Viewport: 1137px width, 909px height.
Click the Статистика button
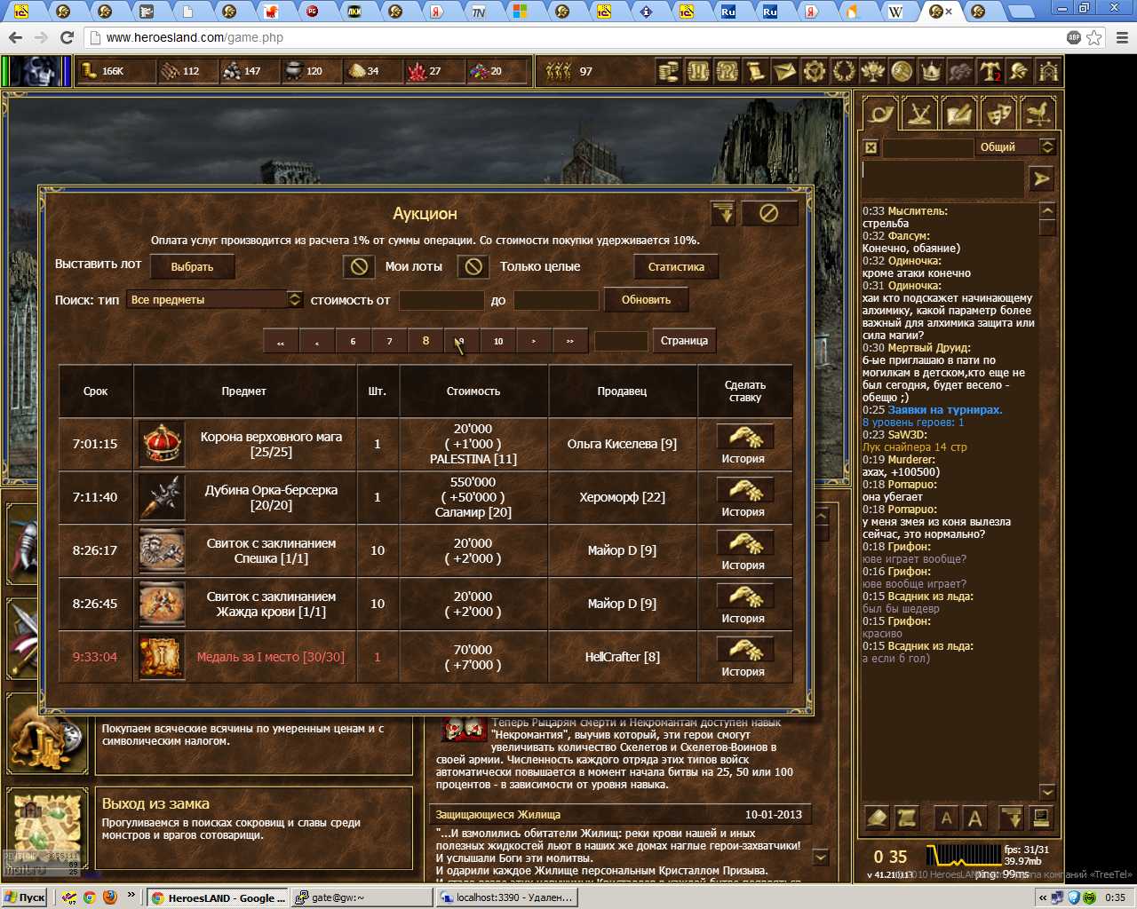[676, 266]
